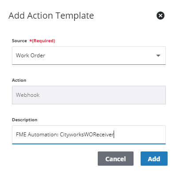Click the Description field label

tap(25, 120)
